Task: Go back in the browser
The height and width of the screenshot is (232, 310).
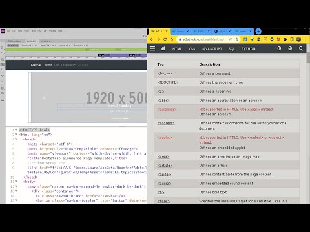Action: tap(152, 39)
